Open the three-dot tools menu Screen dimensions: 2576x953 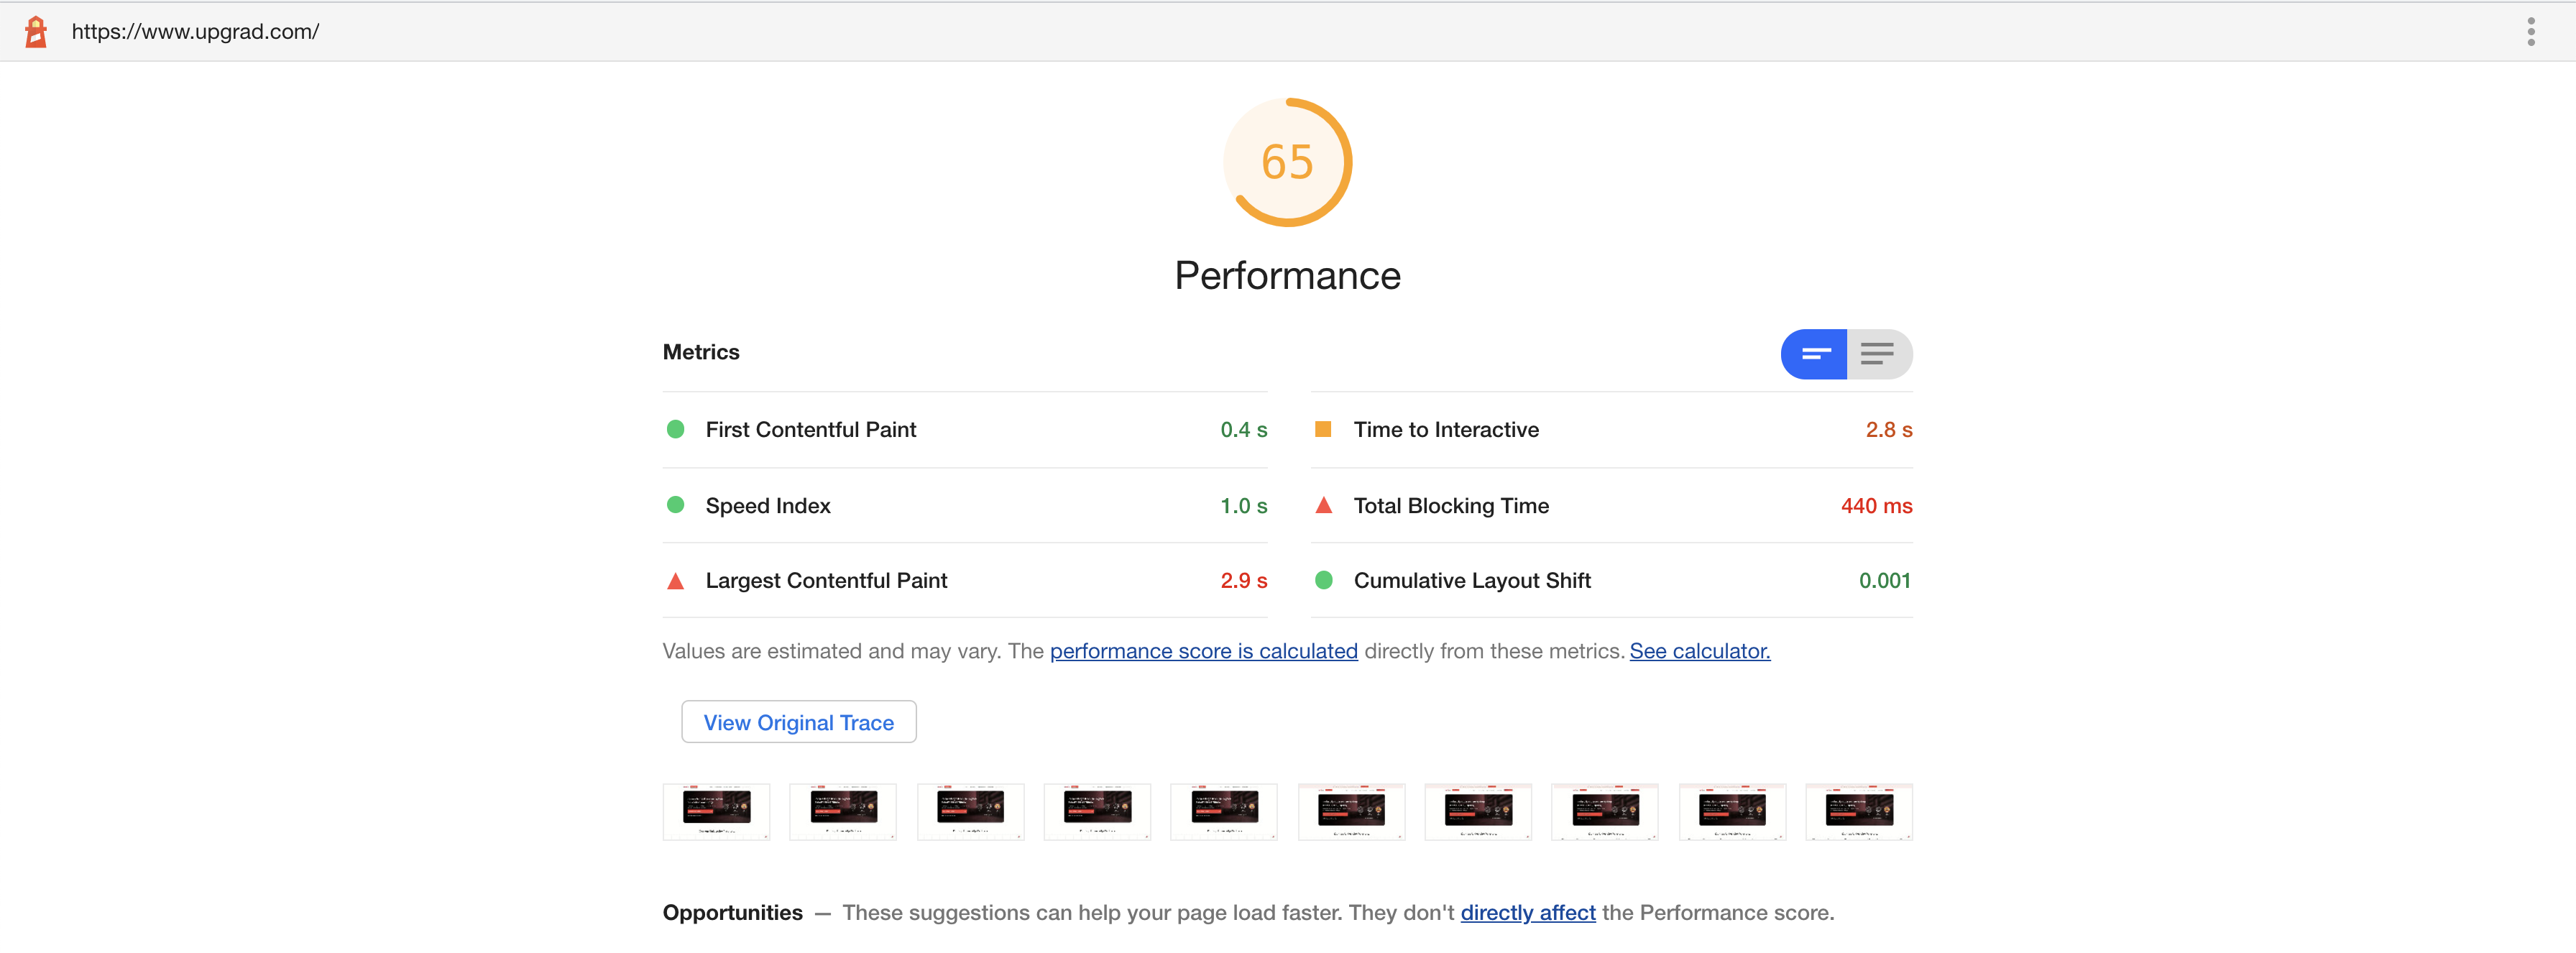pos(2531,32)
